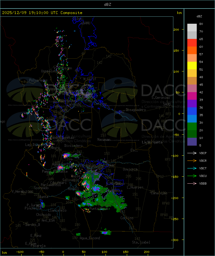The image size is (215, 256).
Task: Click the km label at bottom left
Action: click(5, 253)
